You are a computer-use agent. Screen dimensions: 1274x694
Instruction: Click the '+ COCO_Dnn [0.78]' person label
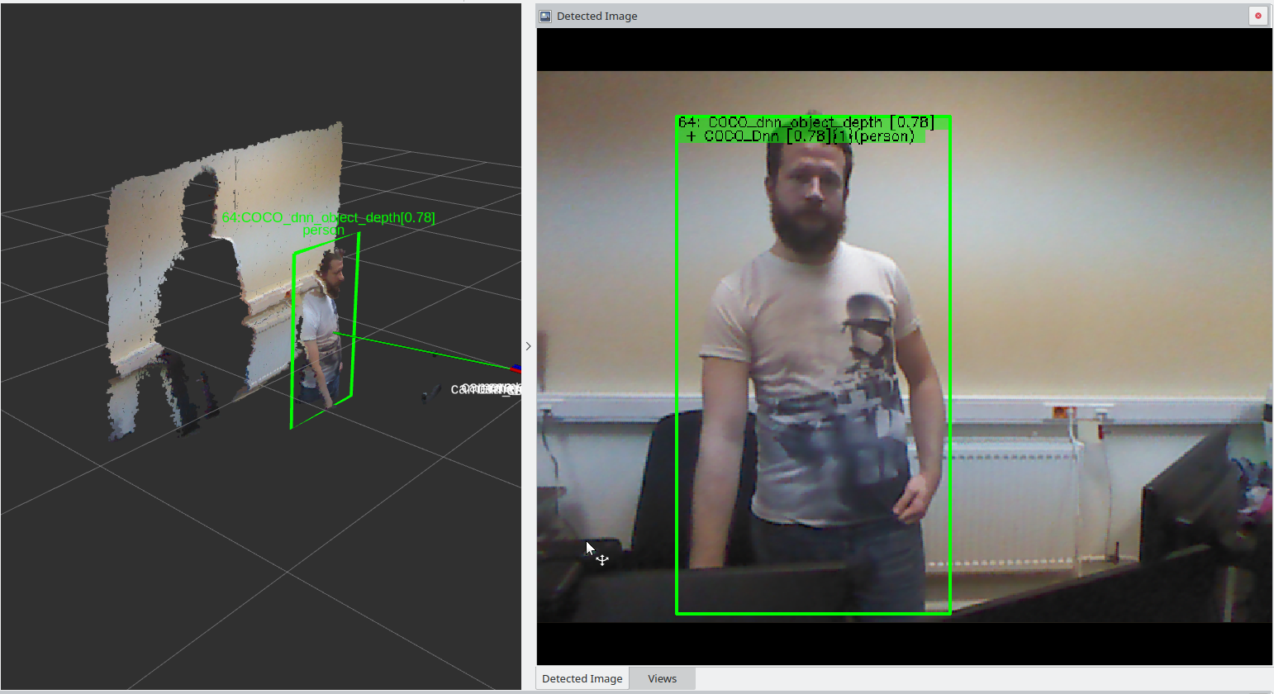[800, 136]
